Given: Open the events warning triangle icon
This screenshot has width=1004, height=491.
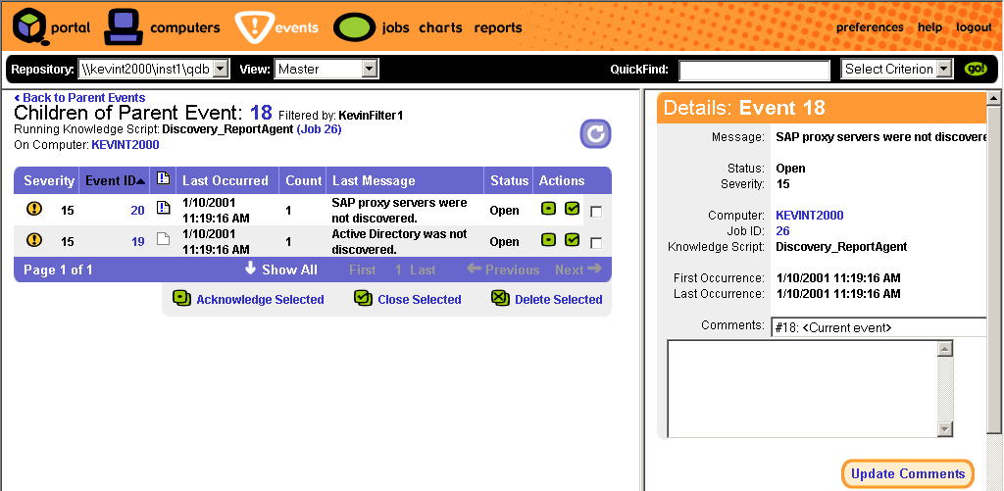Looking at the screenshot, I should tap(254, 26).
